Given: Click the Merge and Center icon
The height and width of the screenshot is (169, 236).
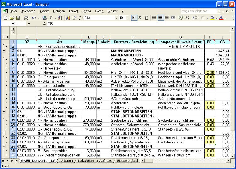Looking at the screenshot, I should [x=173, y=18].
